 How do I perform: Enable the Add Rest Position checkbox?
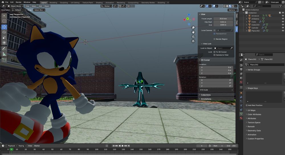(x=247, y=105)
